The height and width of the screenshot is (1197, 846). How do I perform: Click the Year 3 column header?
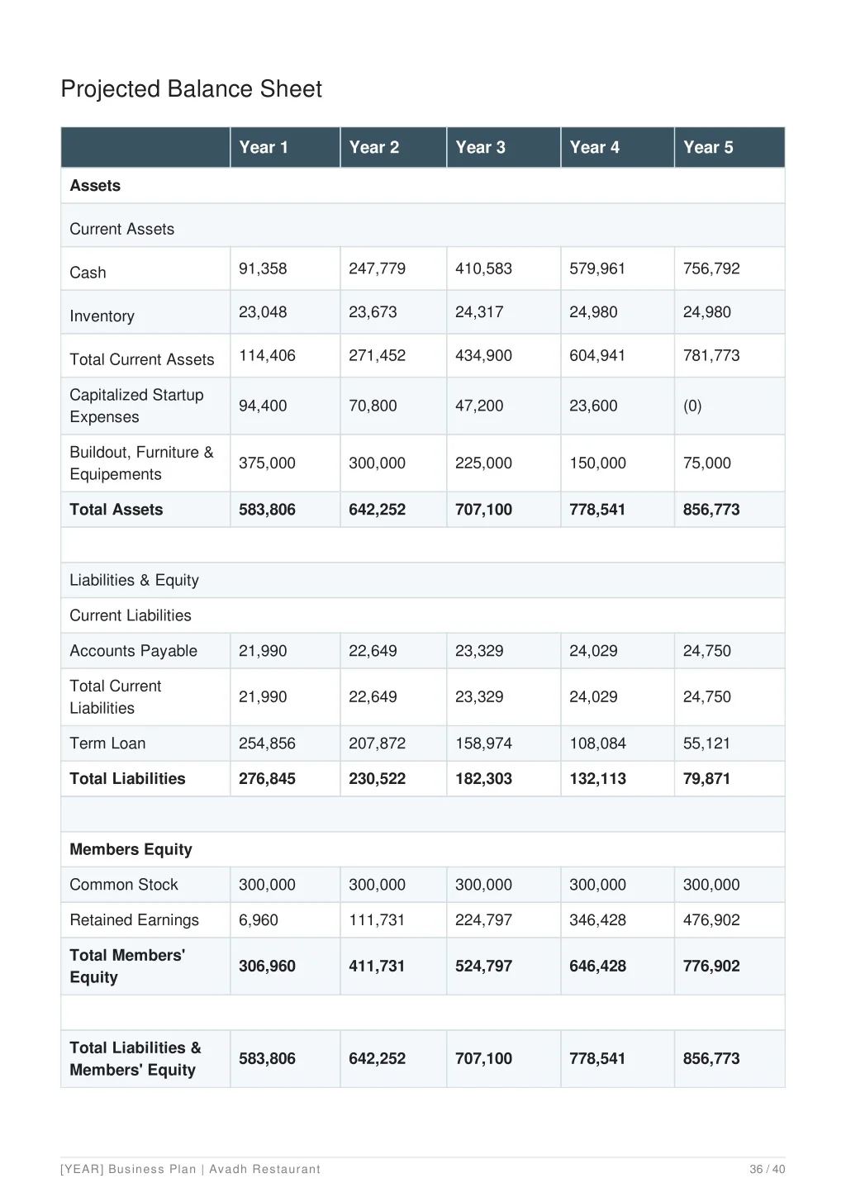pos(480,147)
